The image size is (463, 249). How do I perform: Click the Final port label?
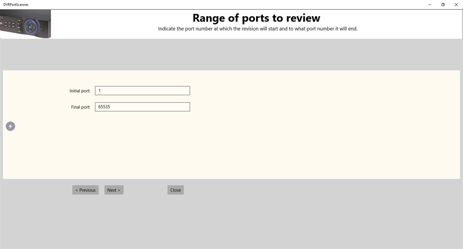[80, 107]
